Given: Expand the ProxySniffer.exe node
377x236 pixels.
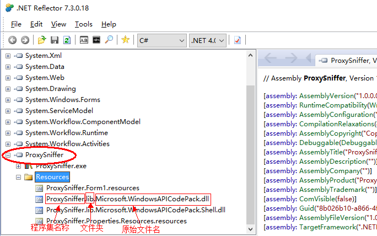Looking at the screenshot, I should tap(19, 166).
